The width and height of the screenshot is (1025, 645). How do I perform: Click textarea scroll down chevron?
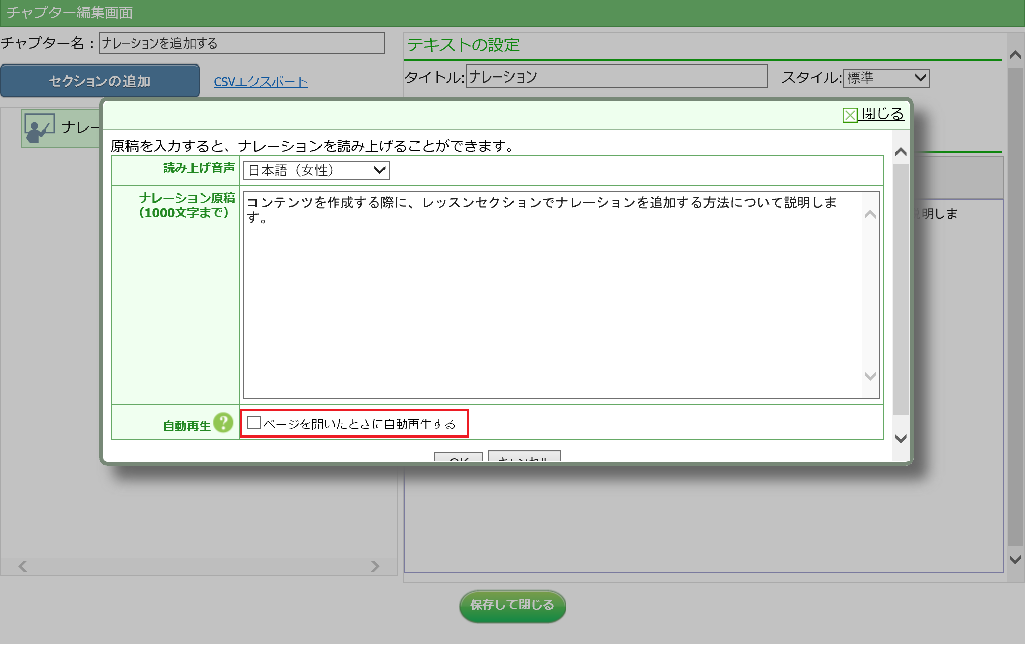870,376
